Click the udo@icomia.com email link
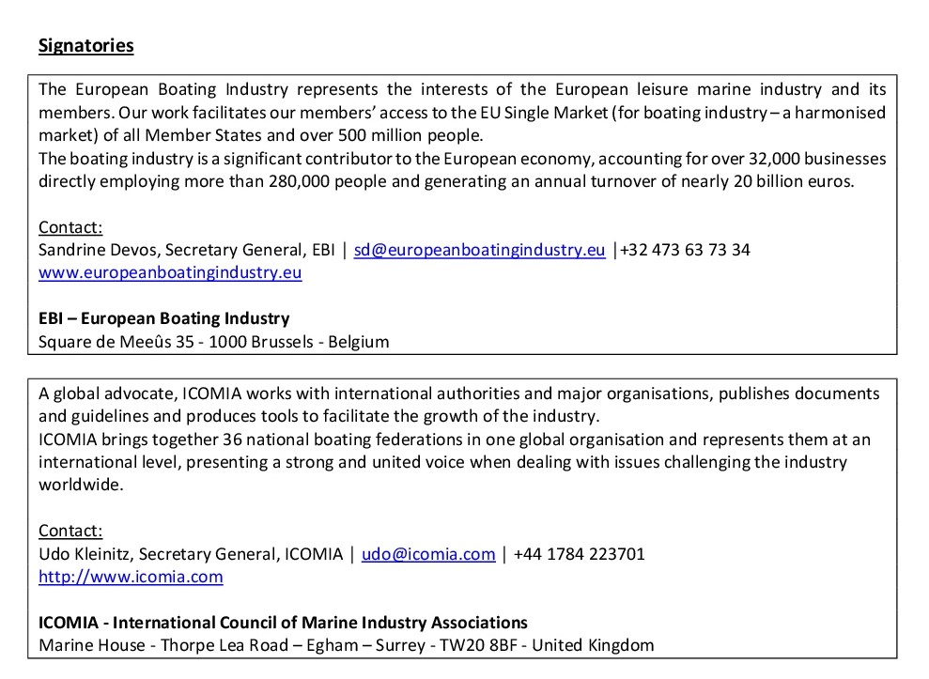Screen dimensions: 929x679 click(428, 554)
